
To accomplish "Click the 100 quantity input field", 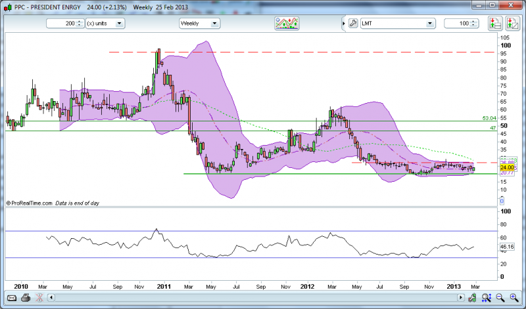I will [x=457, y=24].
